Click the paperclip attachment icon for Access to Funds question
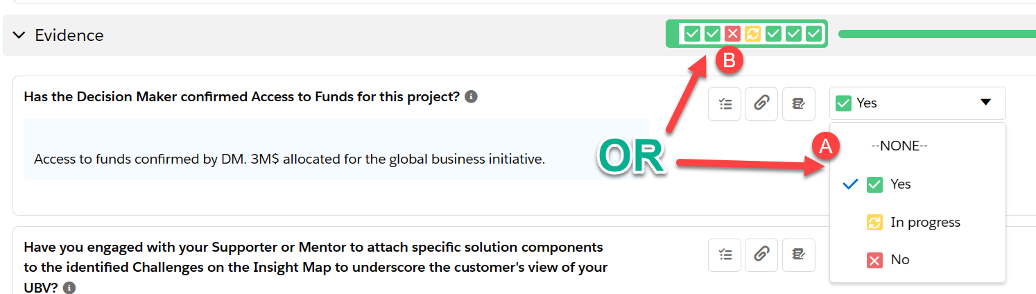 pos(761,103)
